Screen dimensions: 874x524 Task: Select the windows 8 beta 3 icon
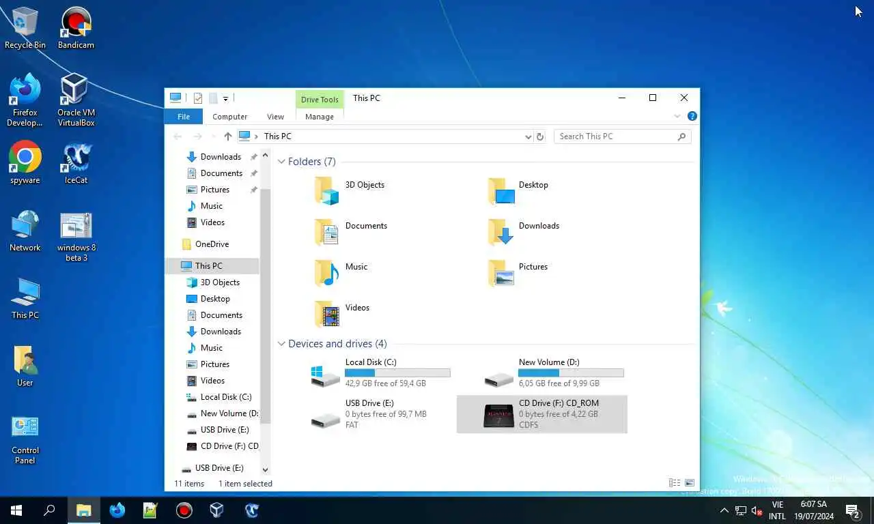tap(76, 236)
